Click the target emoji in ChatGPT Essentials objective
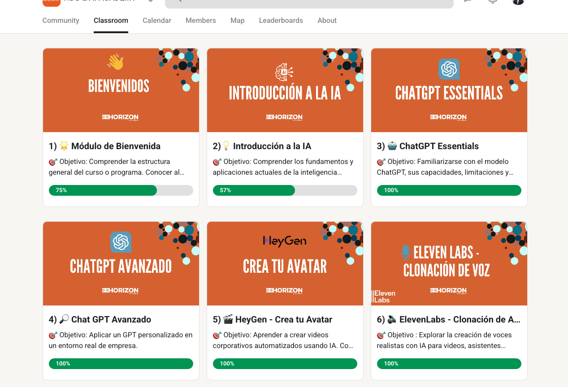This screenshot has width=568, height=387. click(381, 162)
